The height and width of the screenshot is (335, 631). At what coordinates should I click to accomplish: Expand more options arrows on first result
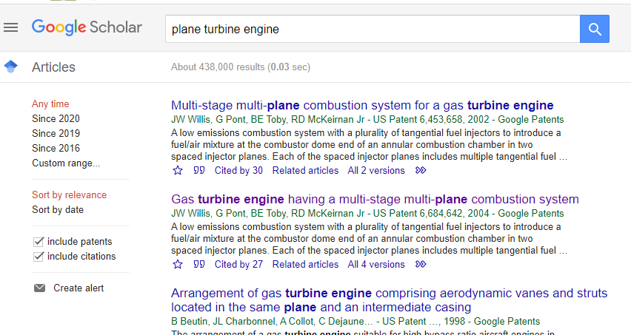pos(421,171)
